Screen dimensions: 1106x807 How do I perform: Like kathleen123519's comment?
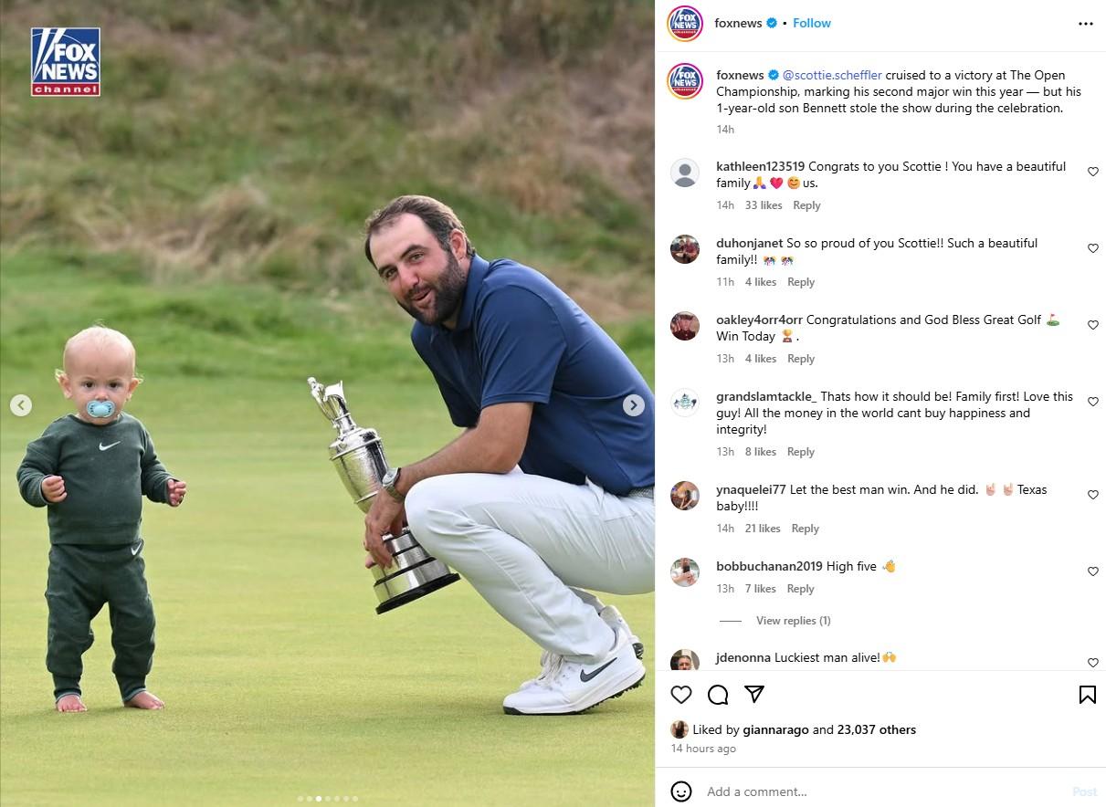coord(1093,172)
